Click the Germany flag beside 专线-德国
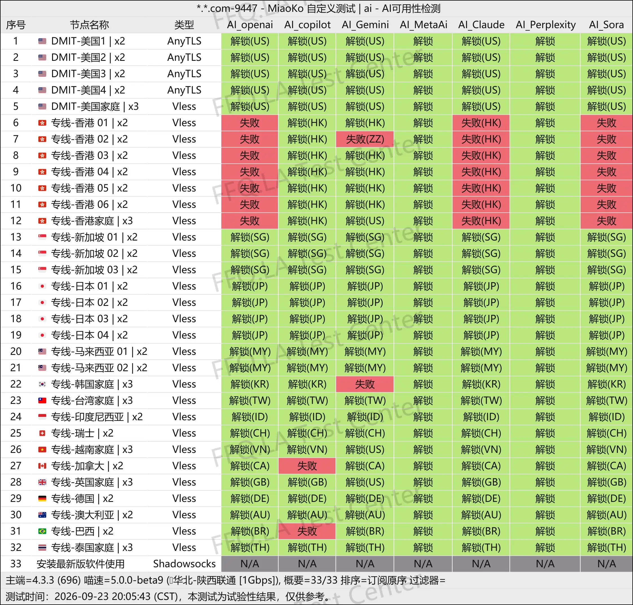This screenshot has height=605, width=633. tap(42, 498)
